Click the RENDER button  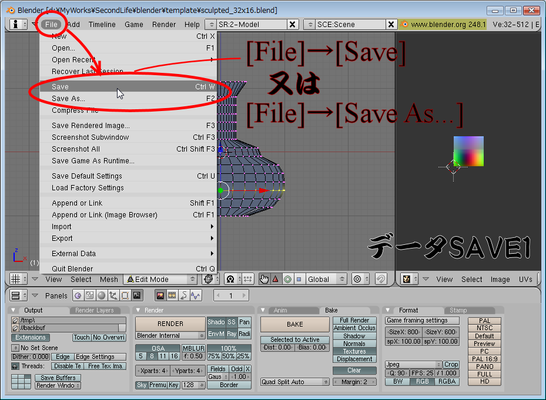tap(170, 324)
